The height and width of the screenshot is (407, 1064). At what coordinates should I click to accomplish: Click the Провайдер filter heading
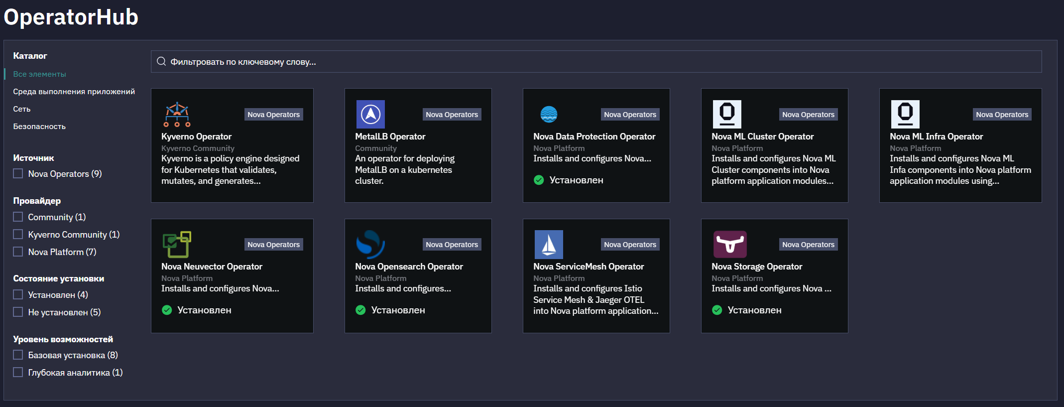coord(37,201)
